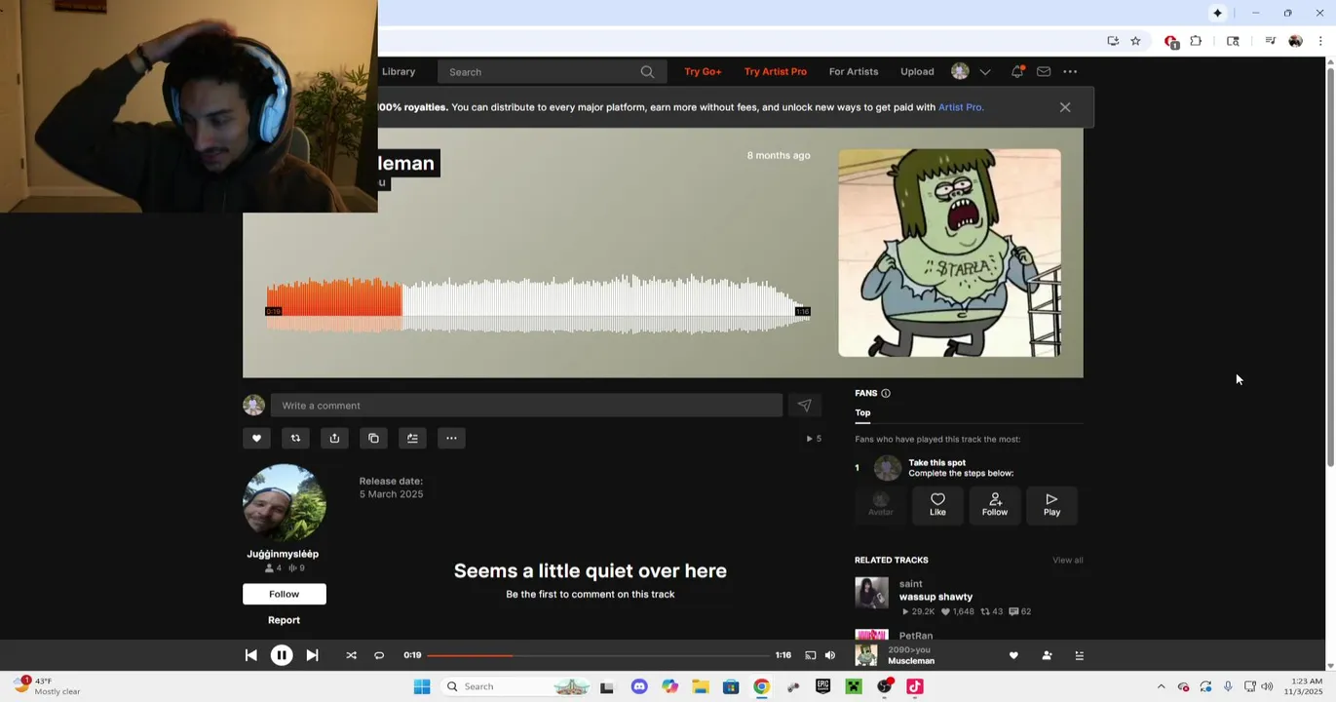Toggle repeat in the player bar

(379, 655)
